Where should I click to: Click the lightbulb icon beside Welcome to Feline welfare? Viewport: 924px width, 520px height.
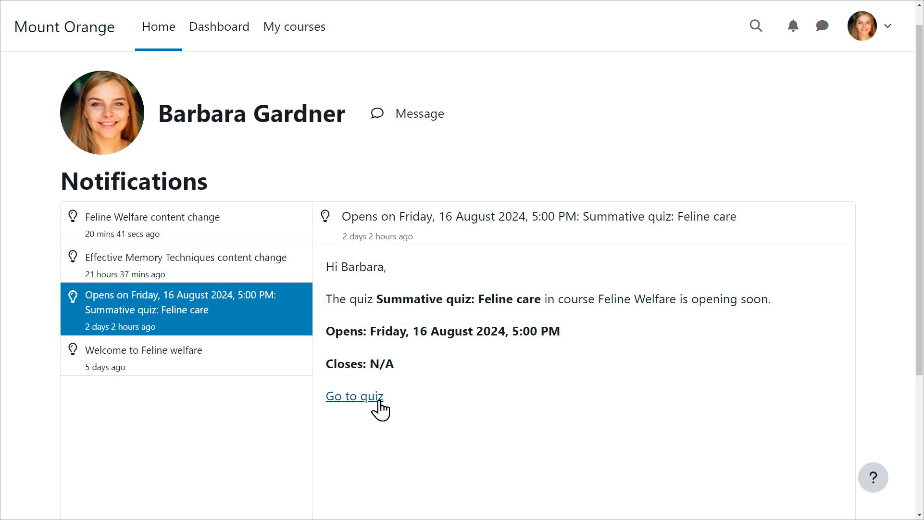coord(73,349)
